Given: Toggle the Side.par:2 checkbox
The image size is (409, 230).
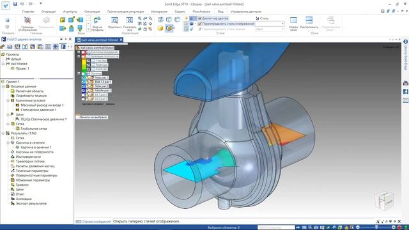Looking at the screenshot, I should (x=83, y=86).
